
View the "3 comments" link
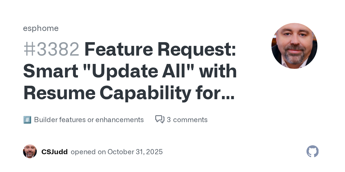click(187, 120)
